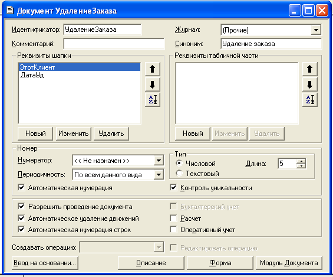Move header attribute up with arrow icon
Image resolution: width=333 pixels, height=277 pixels.
[x=152, y=69]
